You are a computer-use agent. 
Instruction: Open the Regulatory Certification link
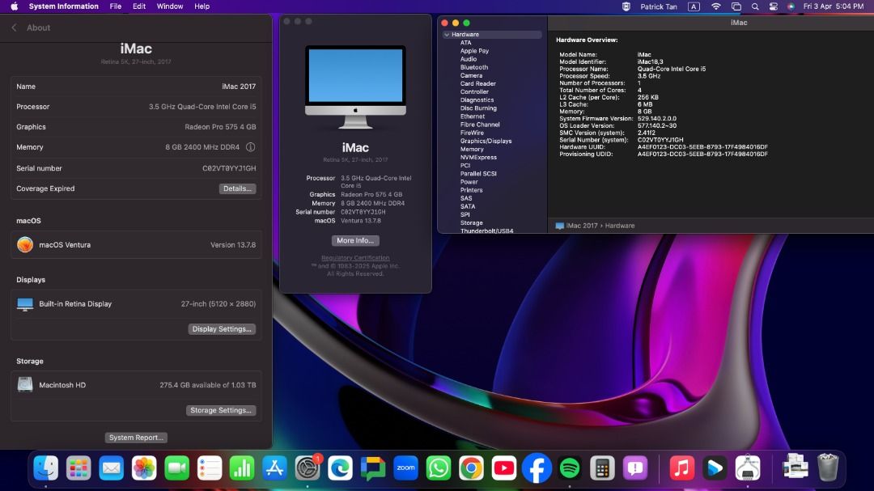pyautogui.click(x=355, y=258)
